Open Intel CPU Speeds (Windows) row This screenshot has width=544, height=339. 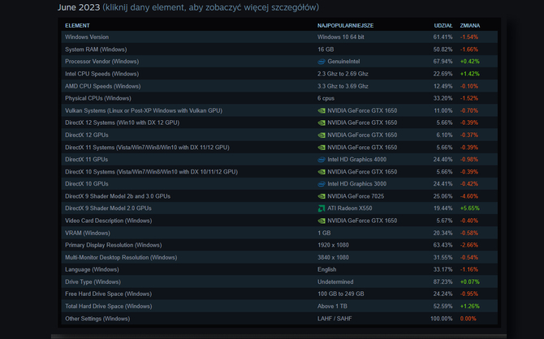279,74
